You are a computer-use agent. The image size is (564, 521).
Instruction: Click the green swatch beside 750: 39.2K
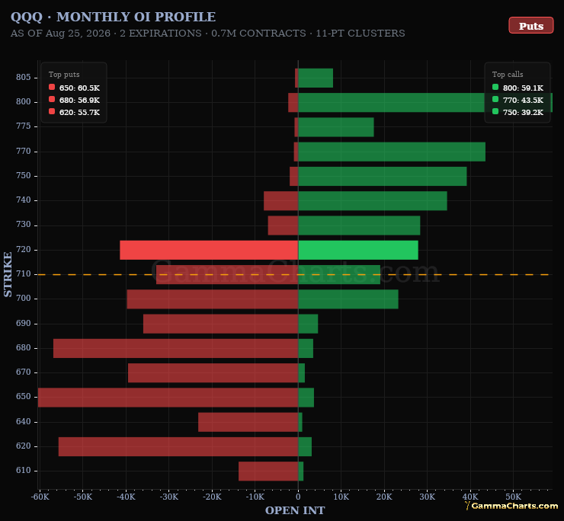click(x=495, y=111)
